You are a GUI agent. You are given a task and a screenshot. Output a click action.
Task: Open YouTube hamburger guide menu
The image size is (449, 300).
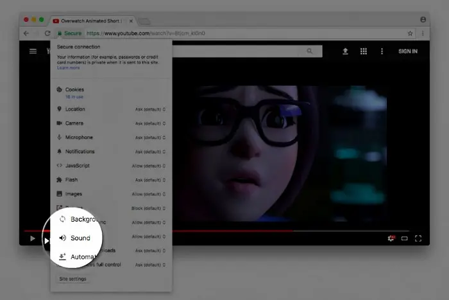[x=33, y=51]
